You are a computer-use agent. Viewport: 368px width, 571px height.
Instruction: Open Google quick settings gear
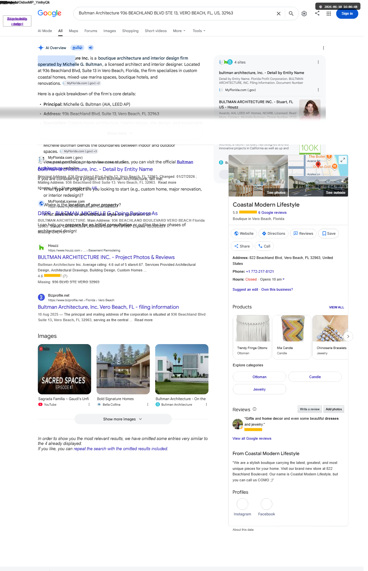pos(304,13)
